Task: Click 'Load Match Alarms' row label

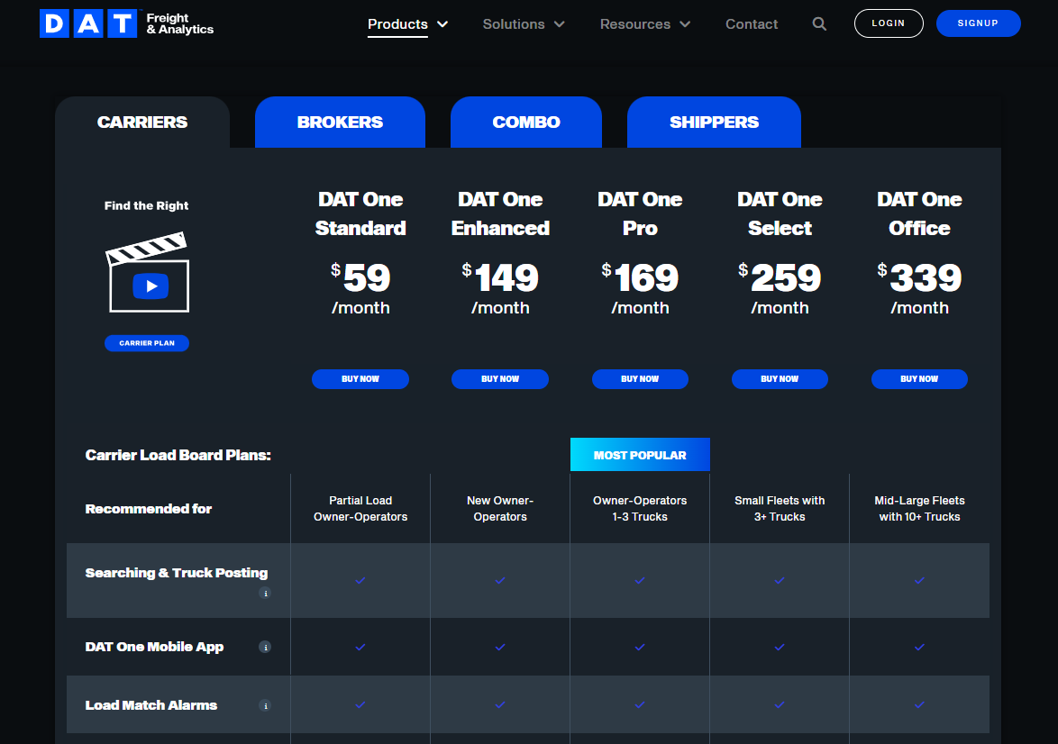Action: point(151,705)
